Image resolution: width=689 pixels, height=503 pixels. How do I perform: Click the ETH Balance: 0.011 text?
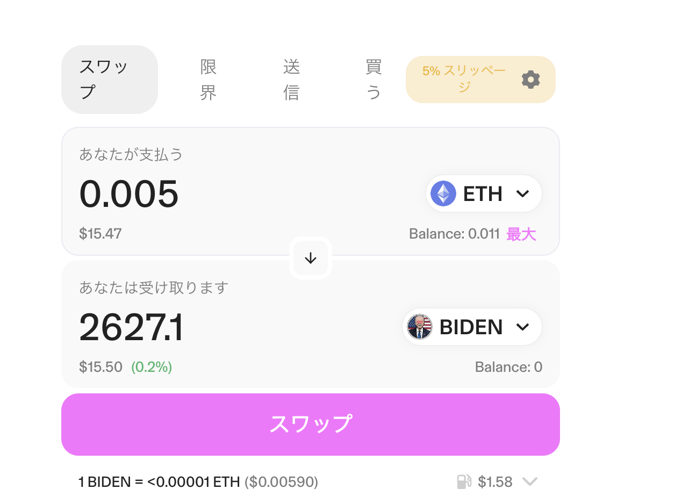tap(455, 234)
